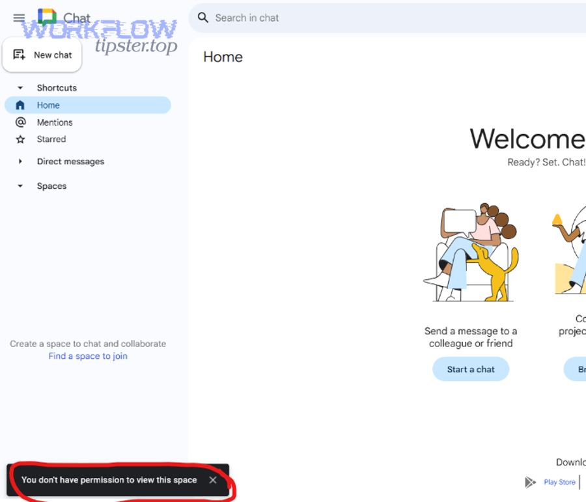Click the Start a chat button
This screenshot has height=502, width=586.
[x=471, y=369]
